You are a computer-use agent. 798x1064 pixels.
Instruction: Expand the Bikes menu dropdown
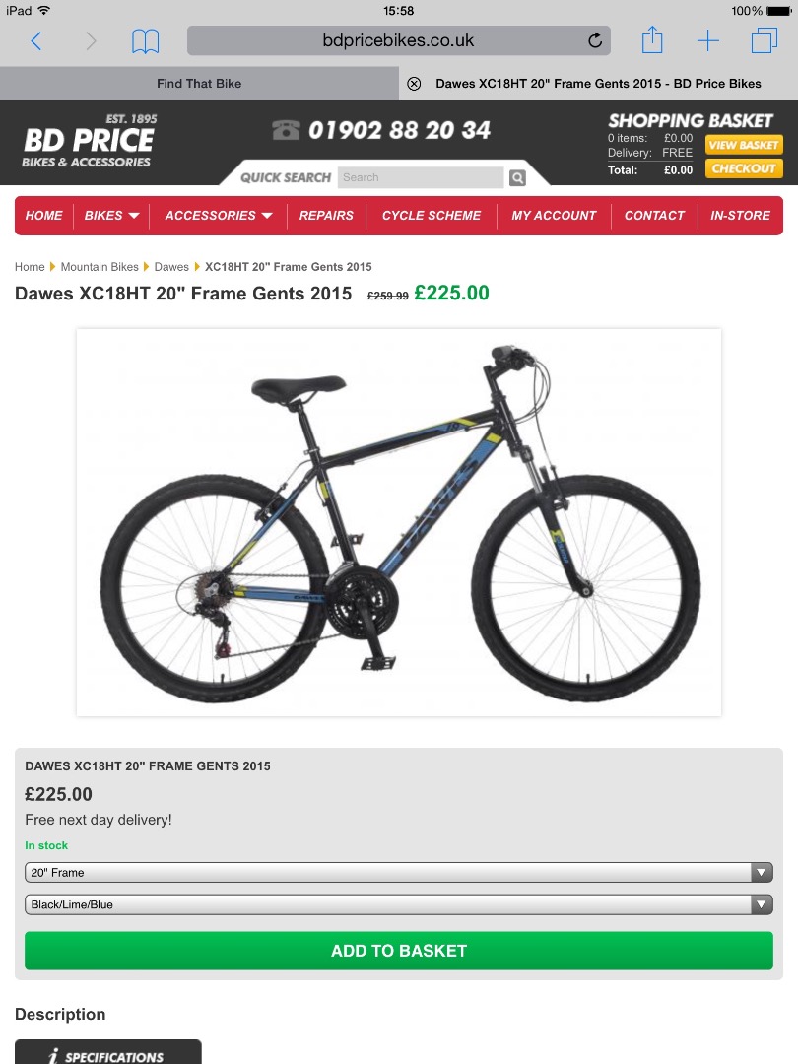pos(111,216)
